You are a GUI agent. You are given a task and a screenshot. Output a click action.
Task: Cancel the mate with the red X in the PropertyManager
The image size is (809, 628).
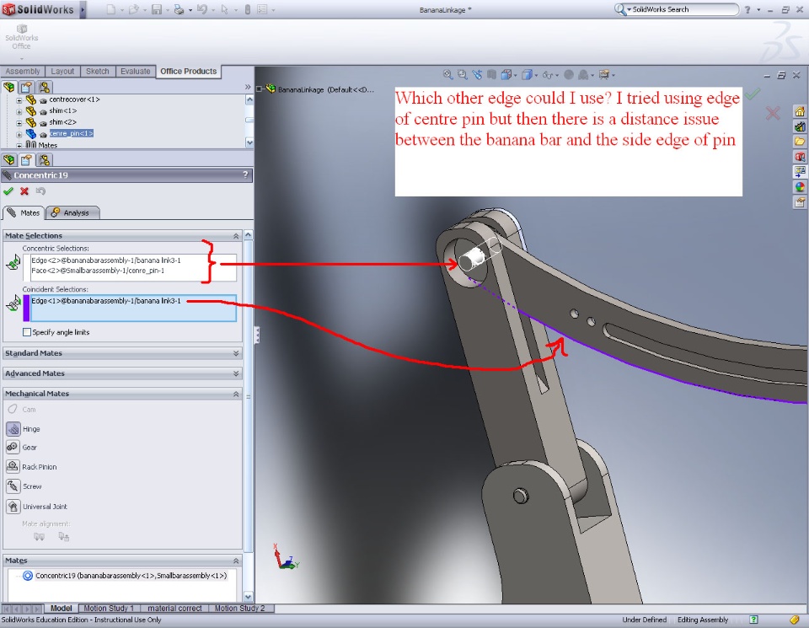point(24,191)
